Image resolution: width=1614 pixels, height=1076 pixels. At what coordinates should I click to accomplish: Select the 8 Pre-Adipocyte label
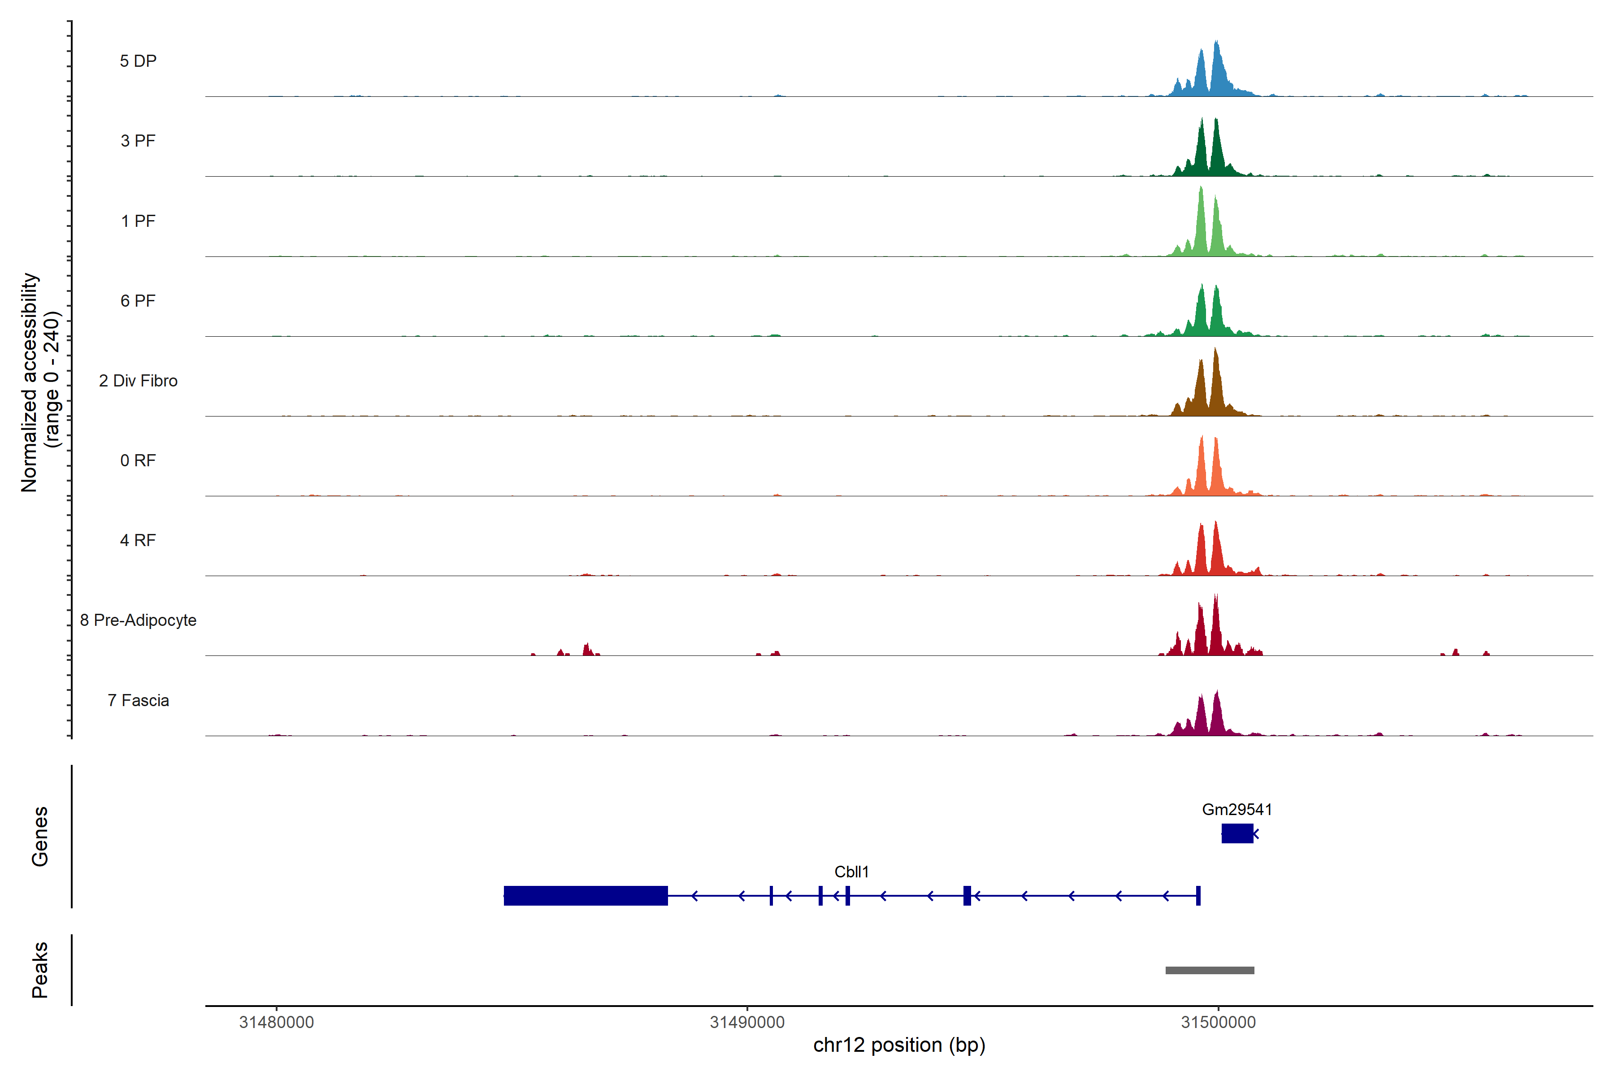(138, 620)
